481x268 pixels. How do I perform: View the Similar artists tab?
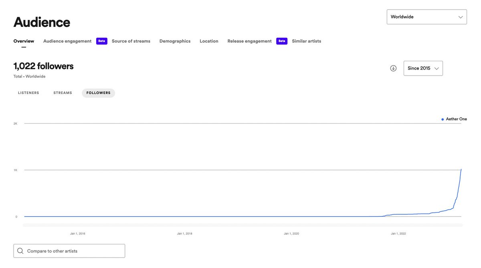click(x=307, y=41)
